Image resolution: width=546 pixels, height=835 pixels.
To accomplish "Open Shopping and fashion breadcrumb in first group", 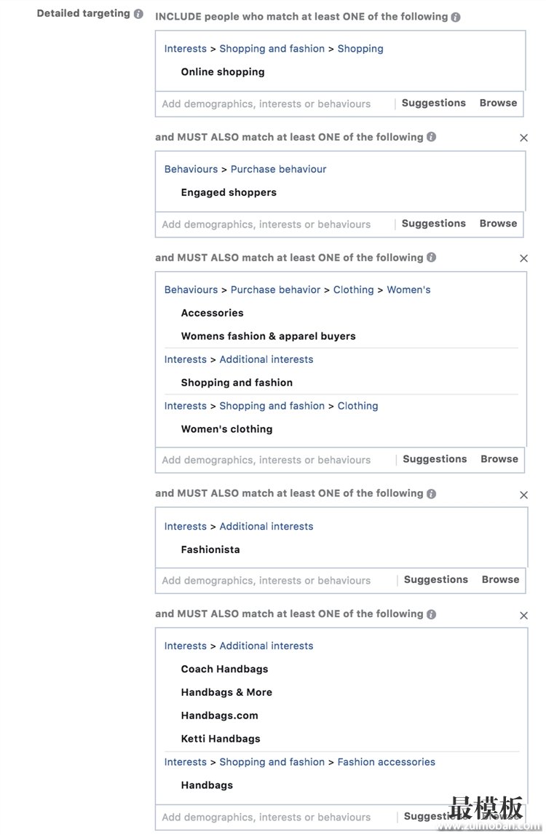I will (272, 49).
